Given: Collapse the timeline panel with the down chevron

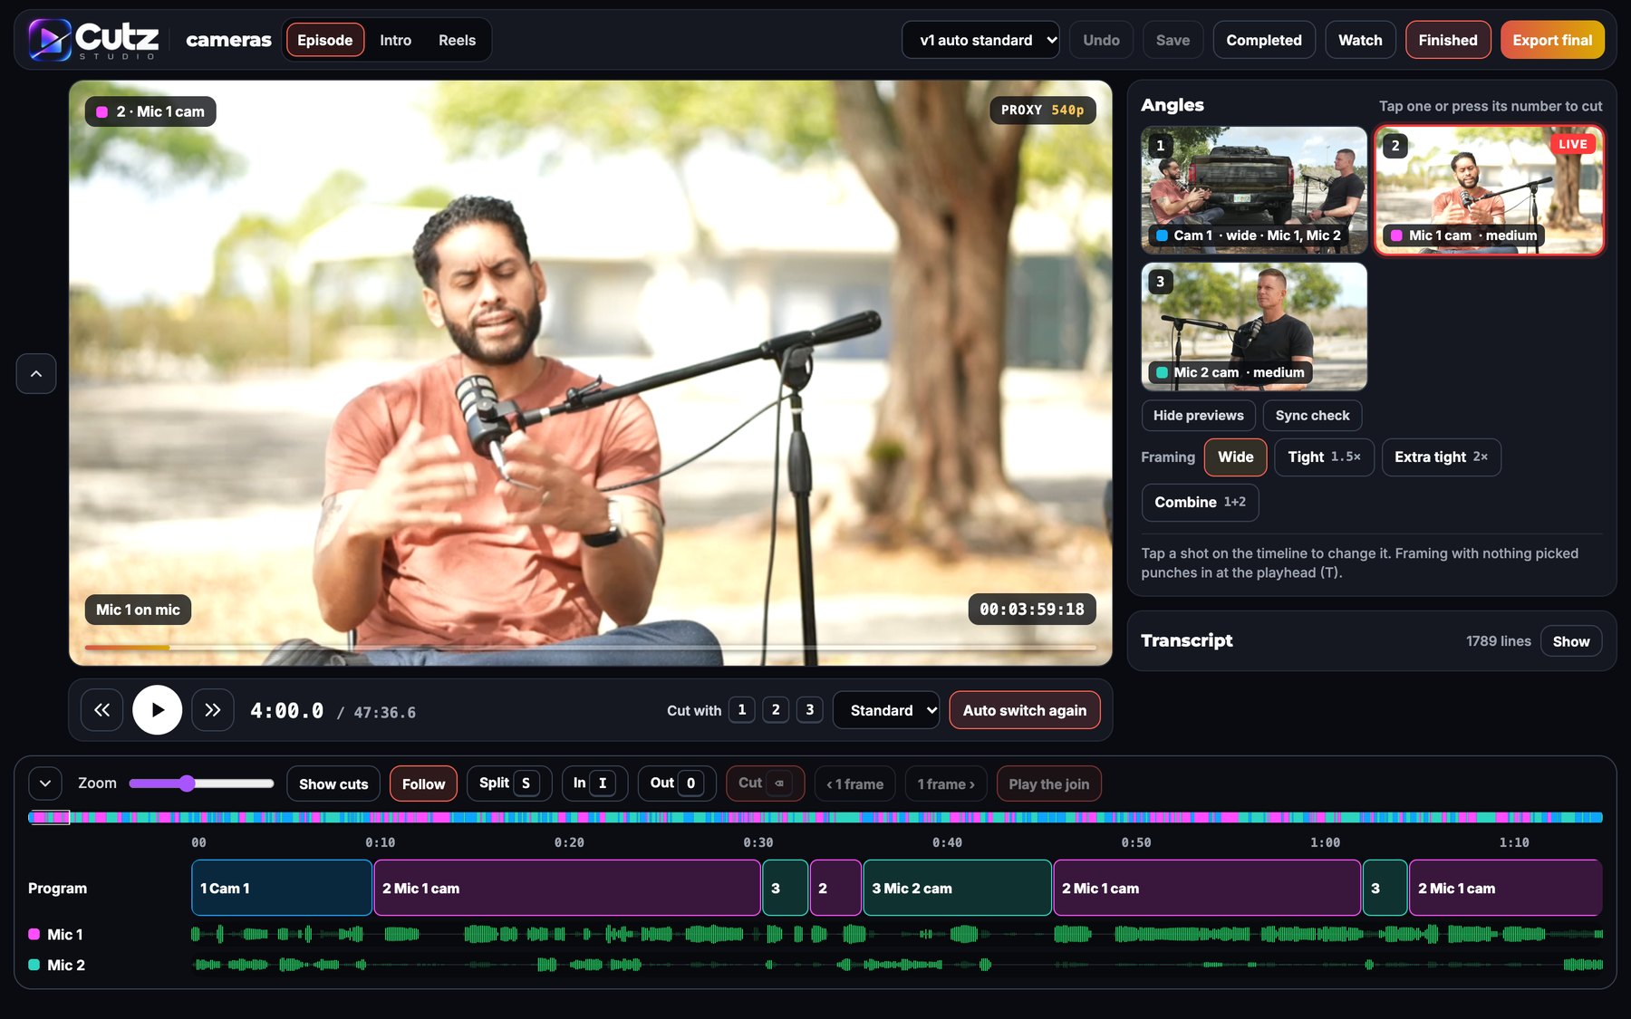Looking at the screenshot, I should (45, 783).
